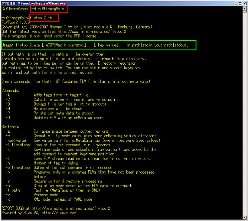This screenshot has width=248, height=221.
Task: Click '-s Simulation mode never writes' line
Action: (69, 185)
